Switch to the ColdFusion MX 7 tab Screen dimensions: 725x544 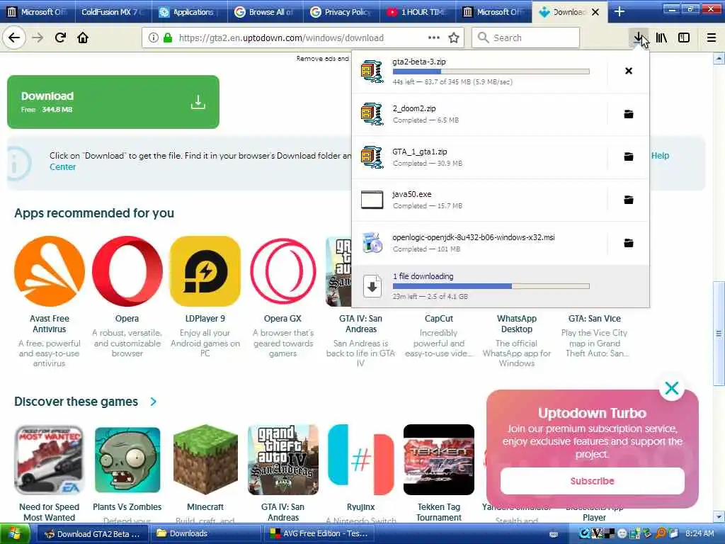(113, 12)
